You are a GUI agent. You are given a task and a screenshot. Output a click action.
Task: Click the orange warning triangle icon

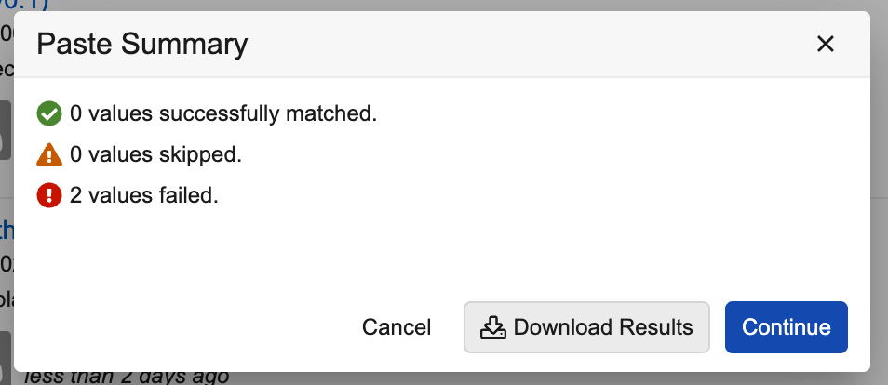(x=48, y=155)
